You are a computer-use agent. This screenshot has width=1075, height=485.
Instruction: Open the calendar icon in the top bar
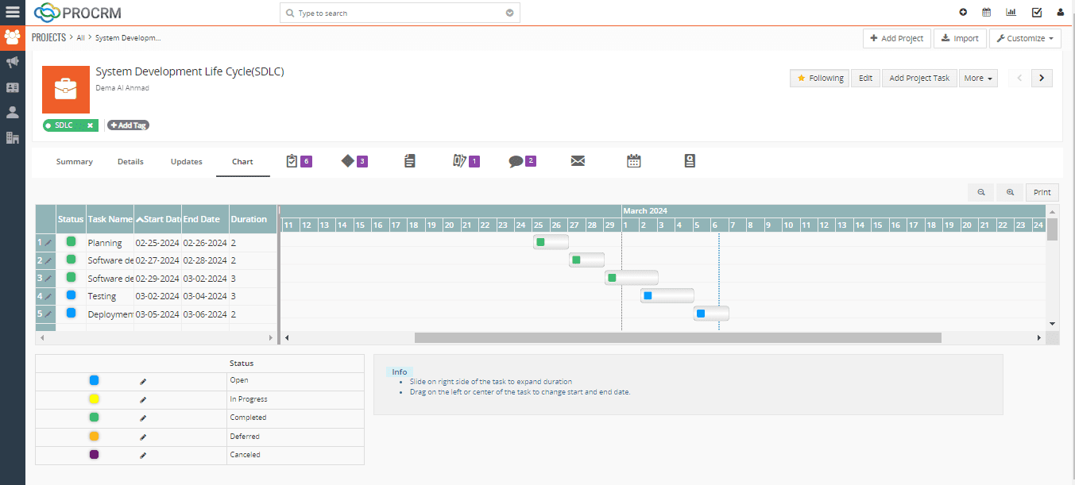tap(987, 13)
